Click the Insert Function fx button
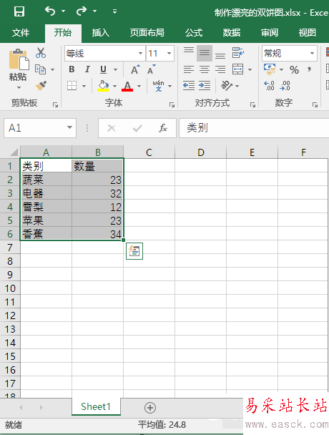The image size is (329, 435). pyautogui.click(x=163, y=128)
